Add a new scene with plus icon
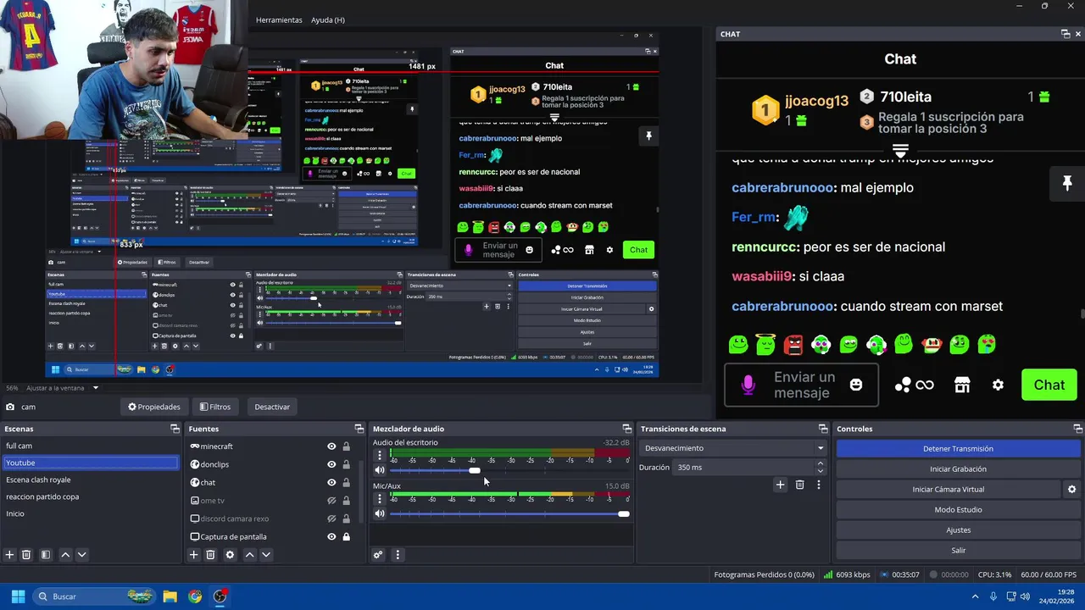The image size is (1085, 610). pos(10,555)
